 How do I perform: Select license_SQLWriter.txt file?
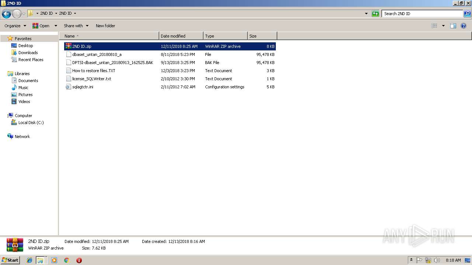point(91,79)
